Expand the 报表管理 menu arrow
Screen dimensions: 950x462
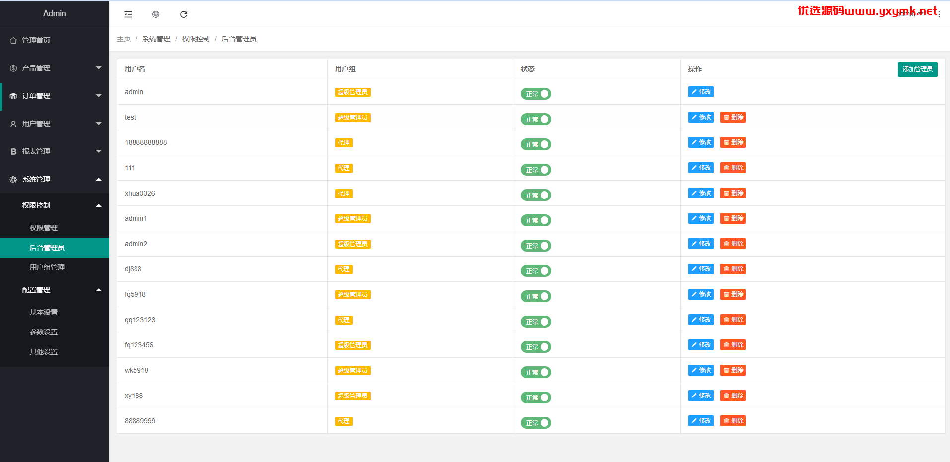click(99, 151)
